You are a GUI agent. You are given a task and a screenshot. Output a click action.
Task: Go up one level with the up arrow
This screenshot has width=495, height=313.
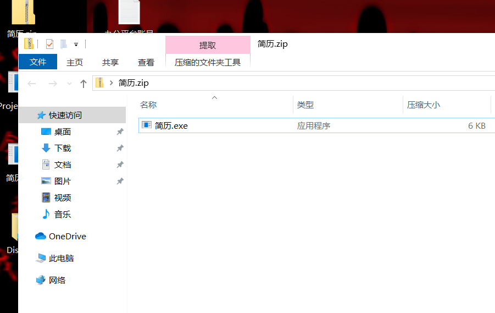pyautogui.click(x=84, y=83)
